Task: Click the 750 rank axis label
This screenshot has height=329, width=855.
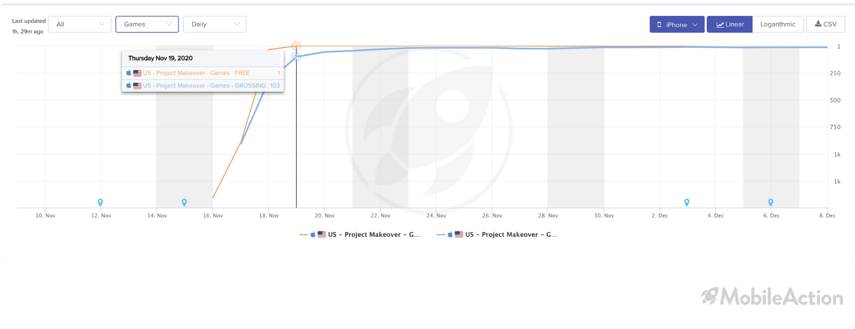Action: pos(835,127)
